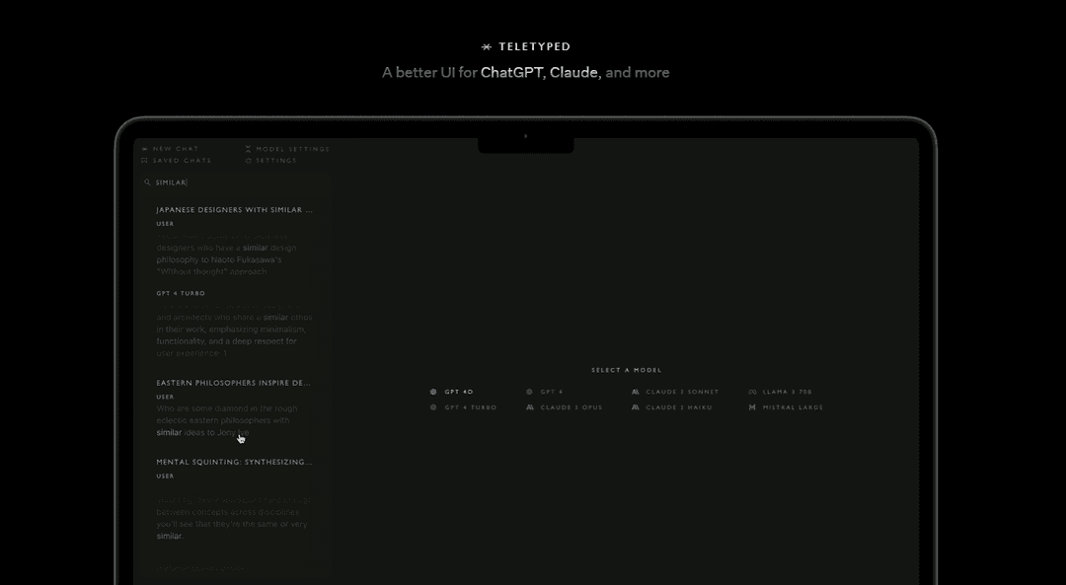The width and height of the screenshot is (1066, 585).
Task: Click the magnifier icon in the search box
Action: click(147, 183)
